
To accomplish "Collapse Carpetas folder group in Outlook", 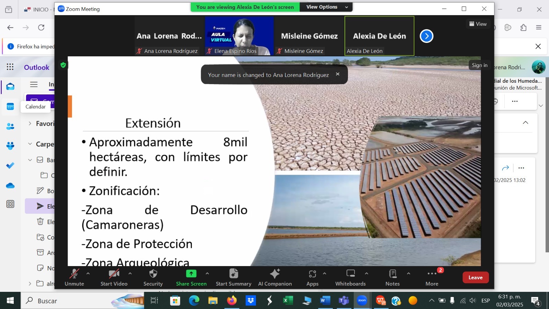I will click(x=30, y=144).
